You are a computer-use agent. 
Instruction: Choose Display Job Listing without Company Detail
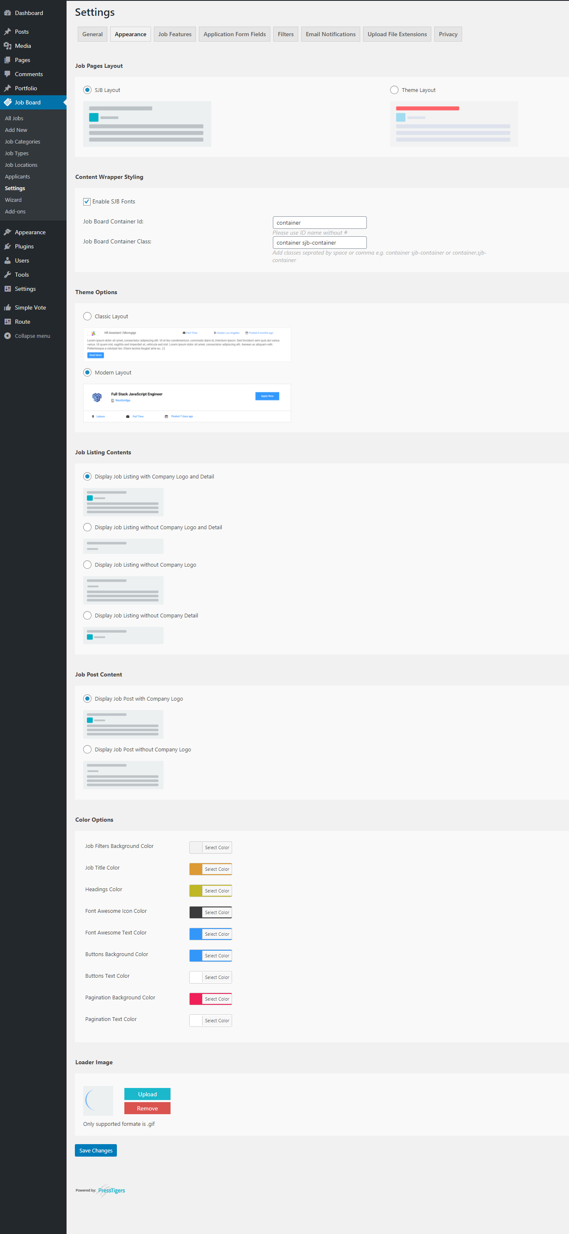87,616
